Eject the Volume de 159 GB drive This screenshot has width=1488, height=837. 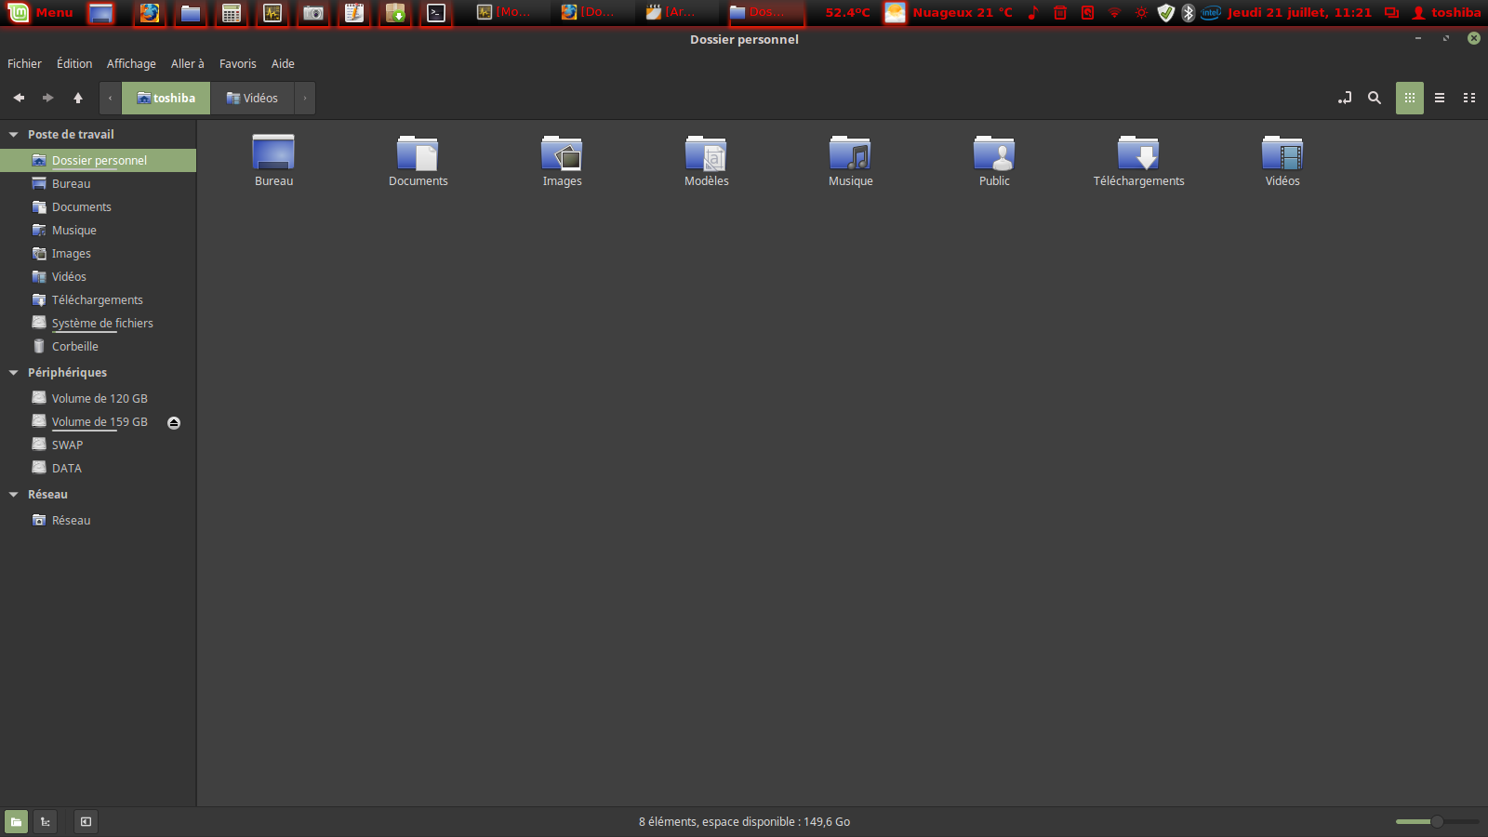click(x=174, y=423)
